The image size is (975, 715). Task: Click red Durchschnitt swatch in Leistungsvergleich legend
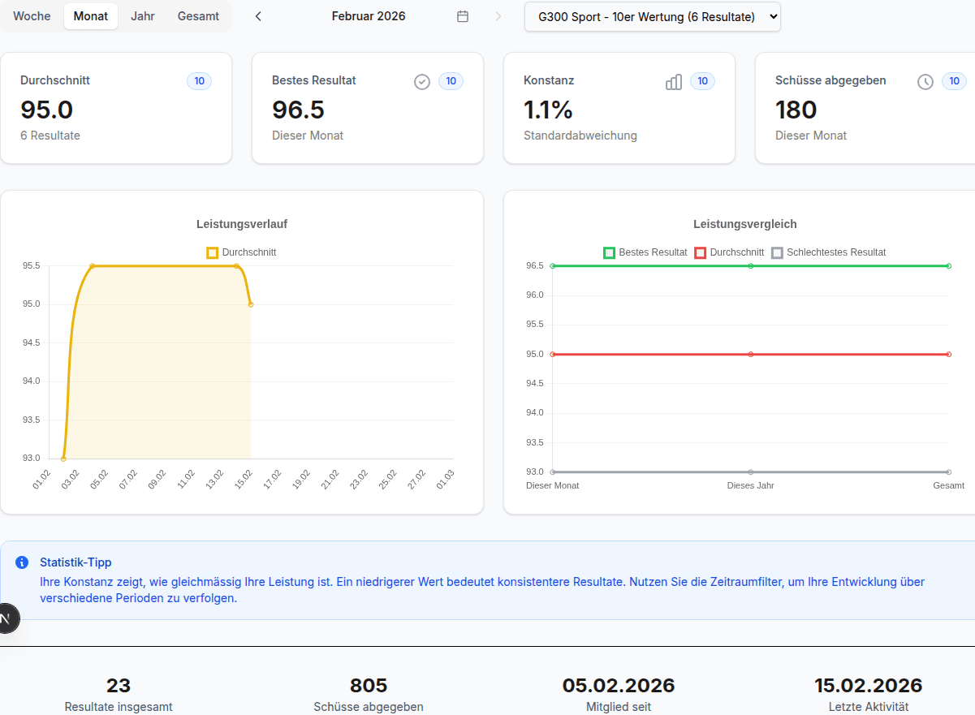coord(701,252)
